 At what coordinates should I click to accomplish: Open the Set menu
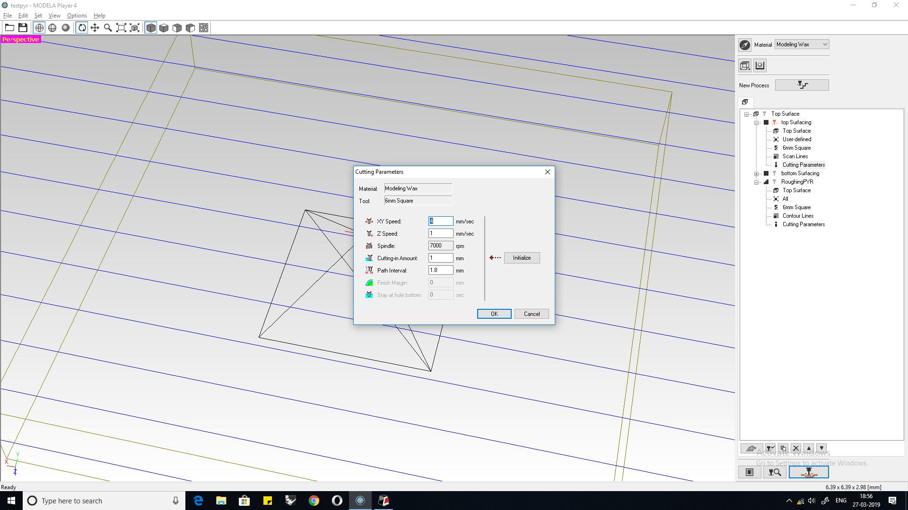(x=38, y=16)
